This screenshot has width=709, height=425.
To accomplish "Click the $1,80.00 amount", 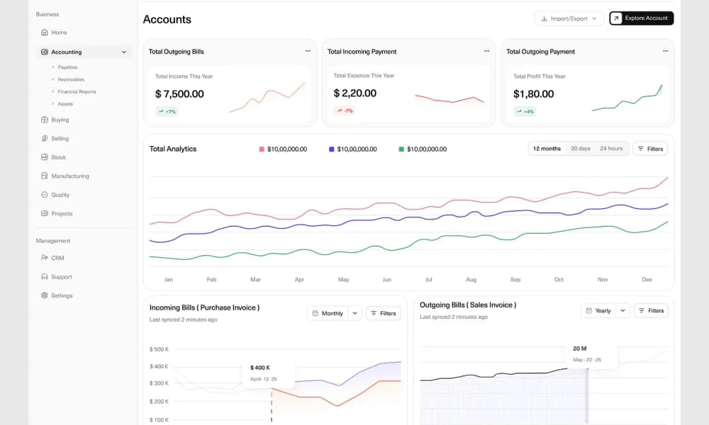I will pos(534,94).
